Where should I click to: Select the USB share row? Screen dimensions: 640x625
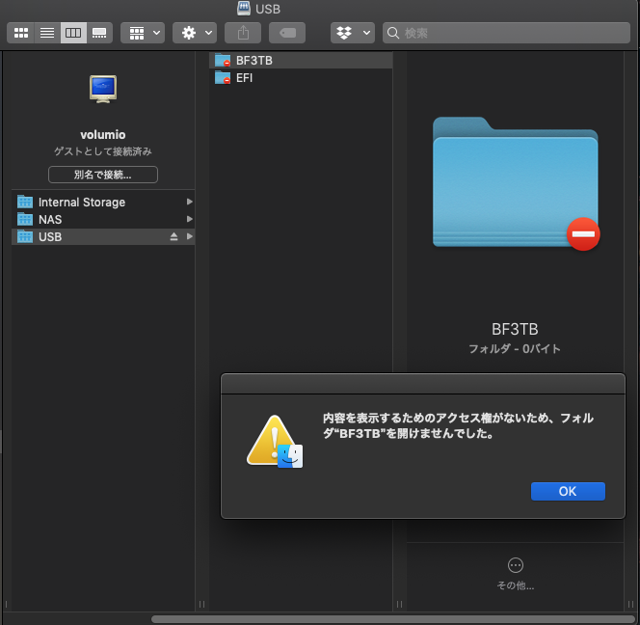pyautogui.click(x=103, y=236)
